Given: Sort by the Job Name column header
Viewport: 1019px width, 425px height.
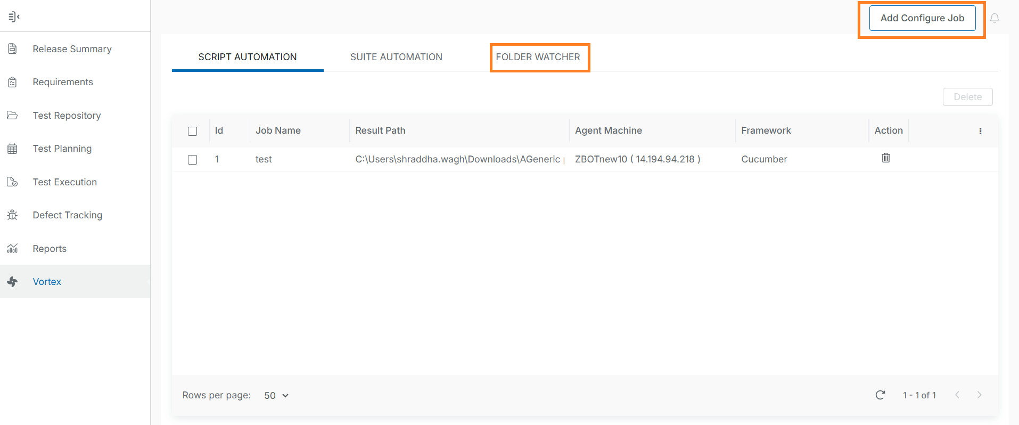Looking at the screenshot, I should [x=278, y=130].
